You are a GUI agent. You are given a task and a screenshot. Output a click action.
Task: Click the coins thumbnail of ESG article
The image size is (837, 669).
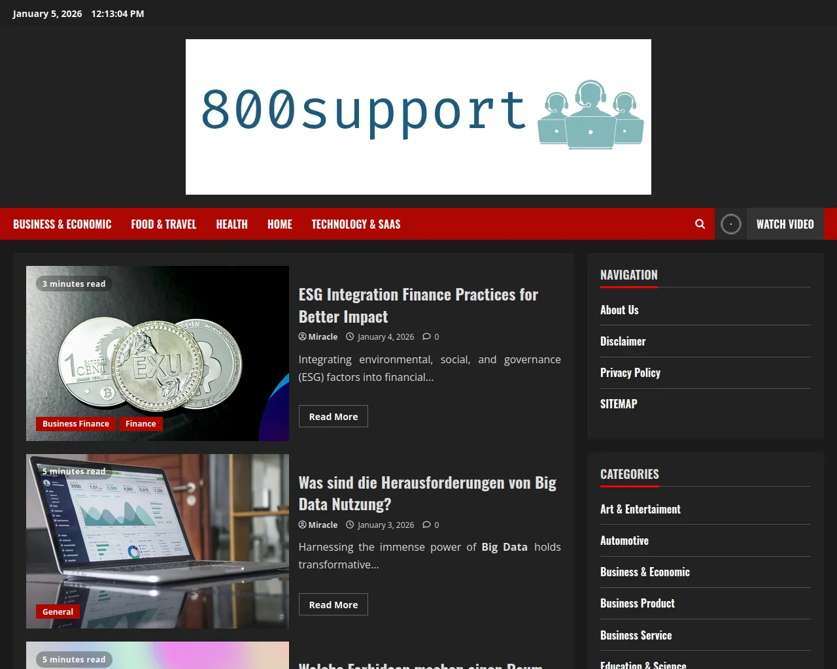[x=158, y=353]
